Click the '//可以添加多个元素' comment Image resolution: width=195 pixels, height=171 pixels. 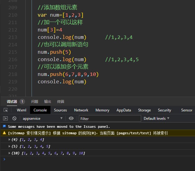(x=63, y=67)
